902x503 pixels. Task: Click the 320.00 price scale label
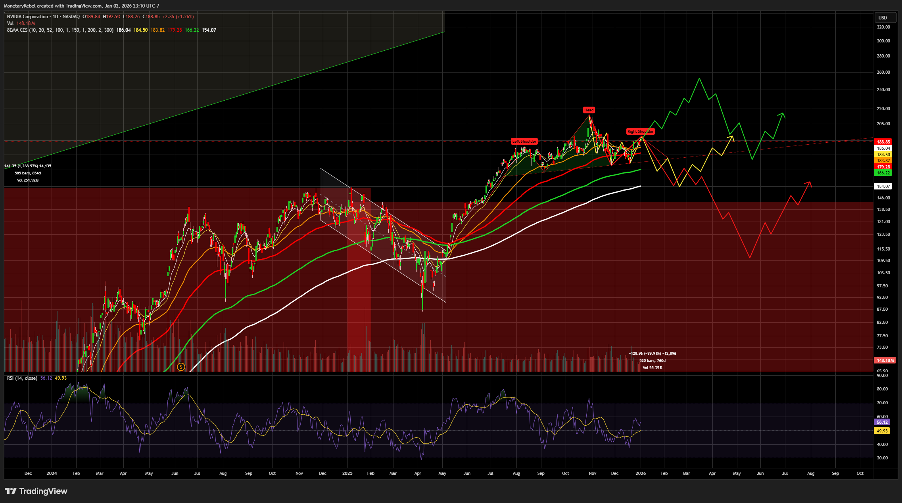(883, 27)
